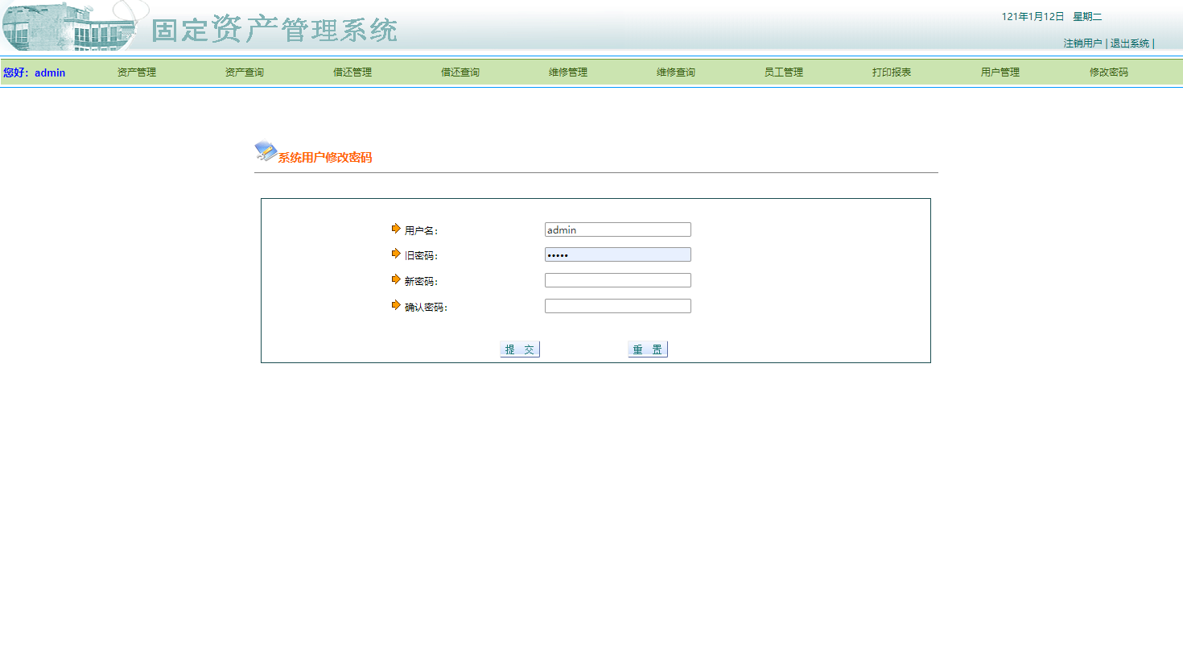Click the orange arrow icon beside 新密码
This screenshot has height=649, width=1183.
click(395, 279)
